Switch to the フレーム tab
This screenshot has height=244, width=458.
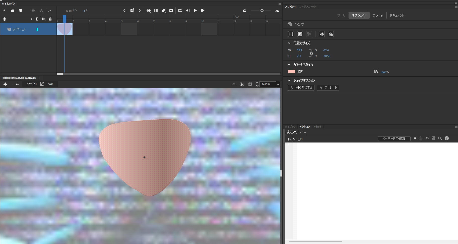tap(378, 15)
